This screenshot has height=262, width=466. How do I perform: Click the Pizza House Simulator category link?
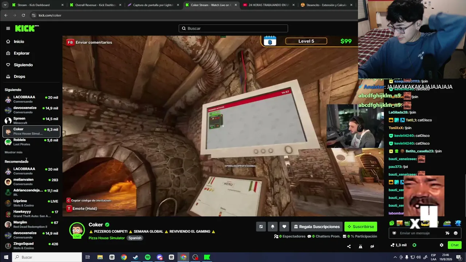pos(107,238)
